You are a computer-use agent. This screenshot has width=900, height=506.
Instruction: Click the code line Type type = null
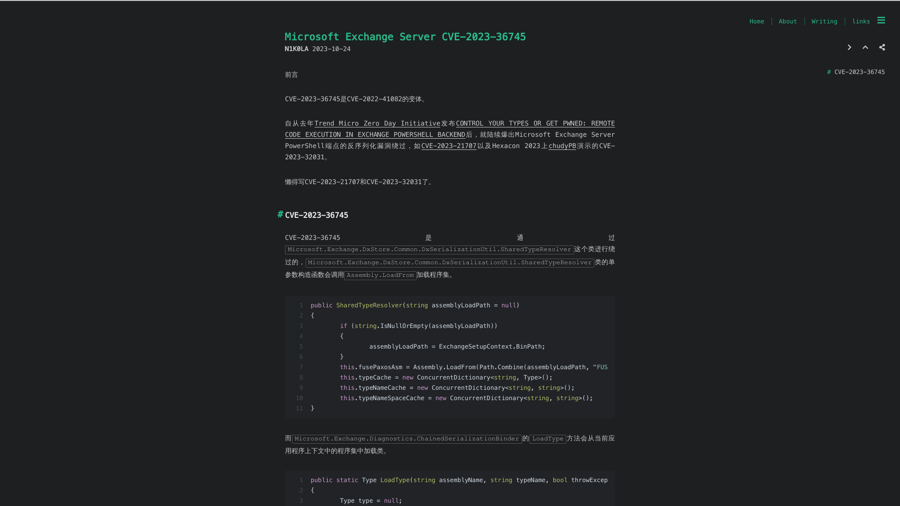(371, 501)
